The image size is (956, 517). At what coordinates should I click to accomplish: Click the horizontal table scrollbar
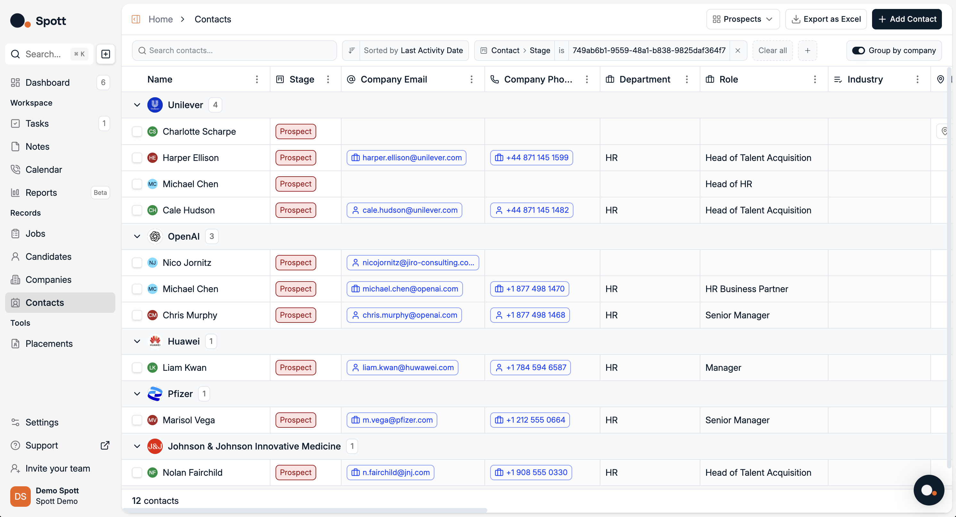305,511
